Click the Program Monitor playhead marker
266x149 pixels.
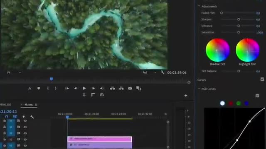(x=52, y=79)
